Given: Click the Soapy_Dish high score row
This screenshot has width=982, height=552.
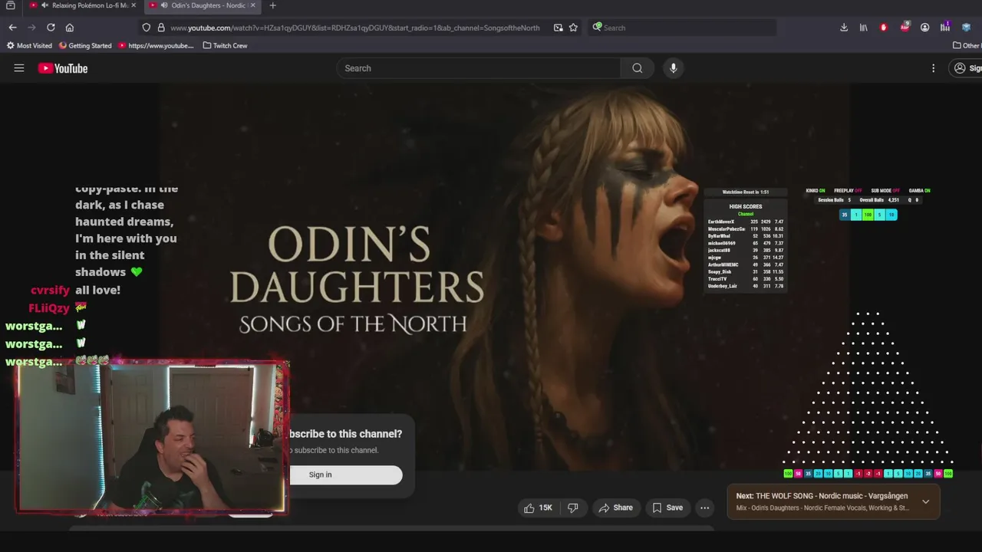Looking at the screenshot, I should click(x=746, y=271).
